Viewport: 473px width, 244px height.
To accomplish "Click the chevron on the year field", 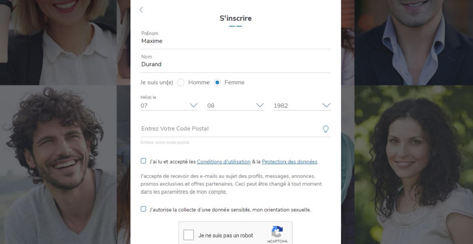I will [x=326, y=105].
